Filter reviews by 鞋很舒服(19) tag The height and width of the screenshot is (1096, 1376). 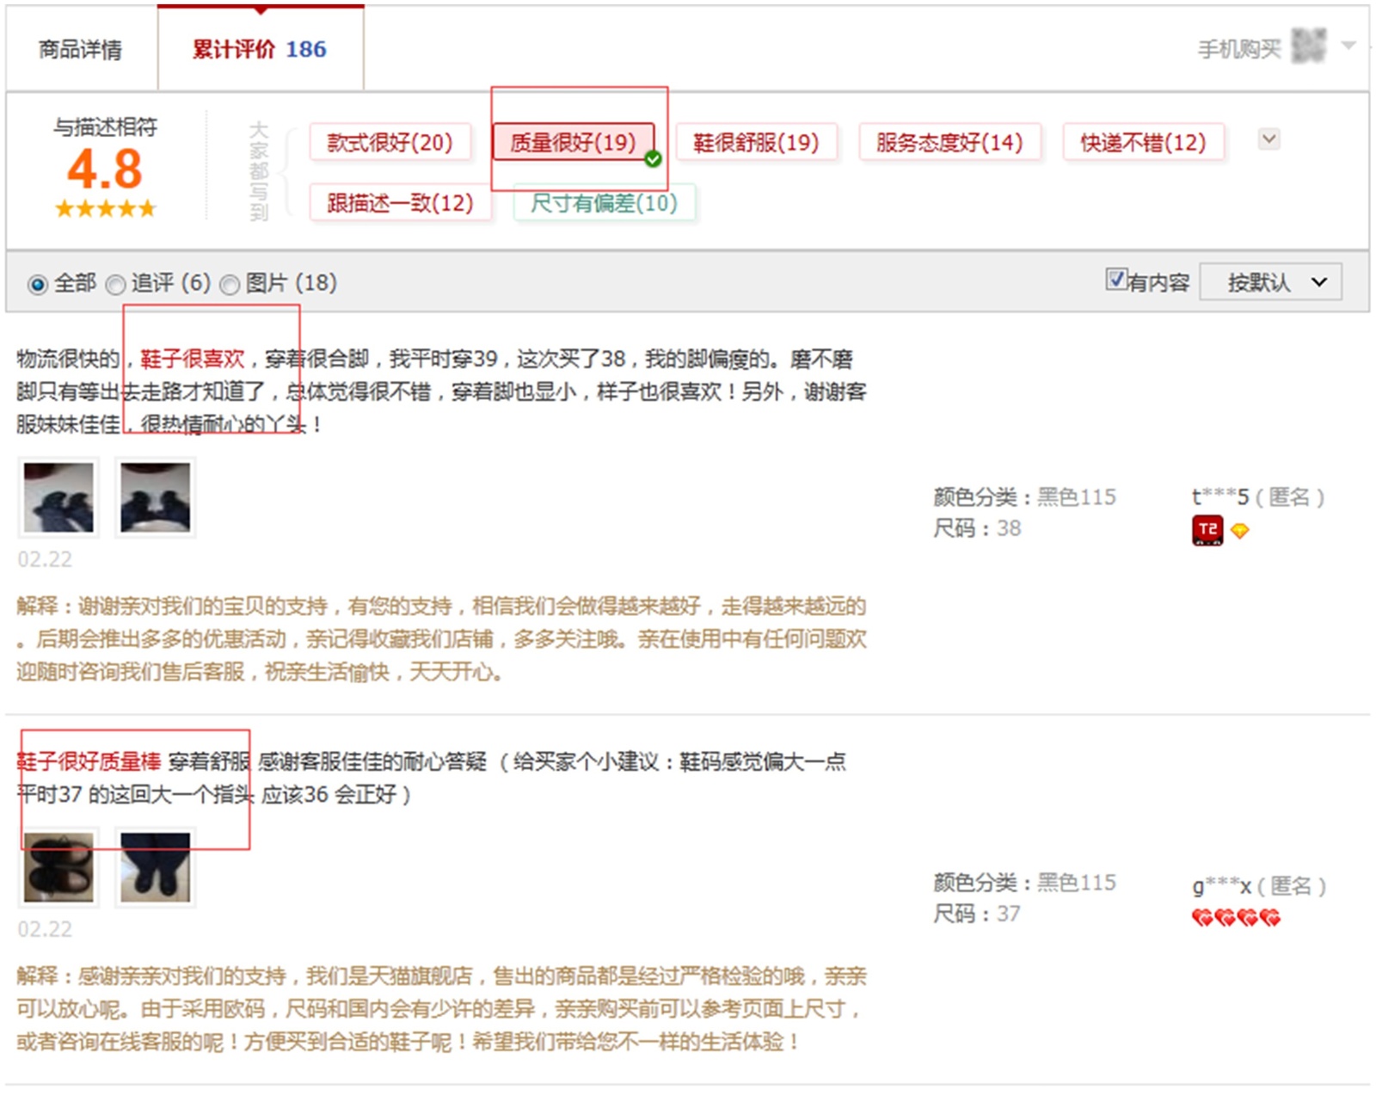(x=756, y=143)
